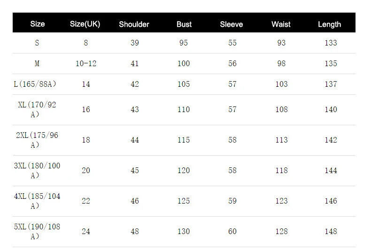
Task: Select the Shoulder column header
Action: [x=134, y=24]
